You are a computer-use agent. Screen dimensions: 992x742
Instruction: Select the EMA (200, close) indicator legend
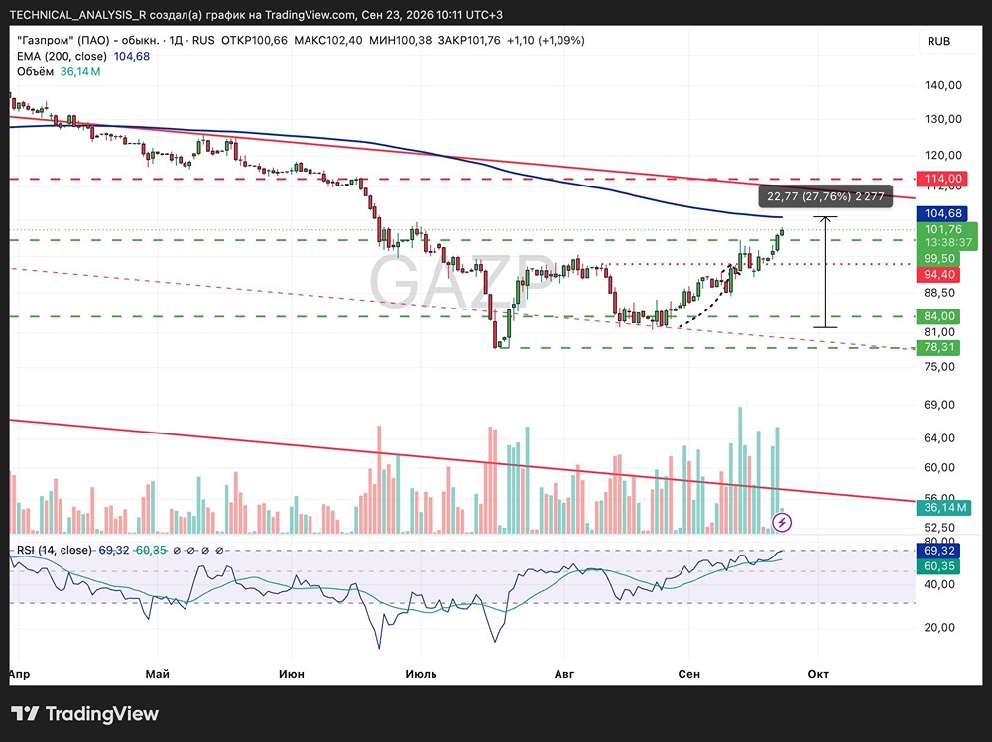62,56
